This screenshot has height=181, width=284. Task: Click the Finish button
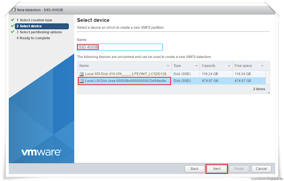click(x=239, y=169)
